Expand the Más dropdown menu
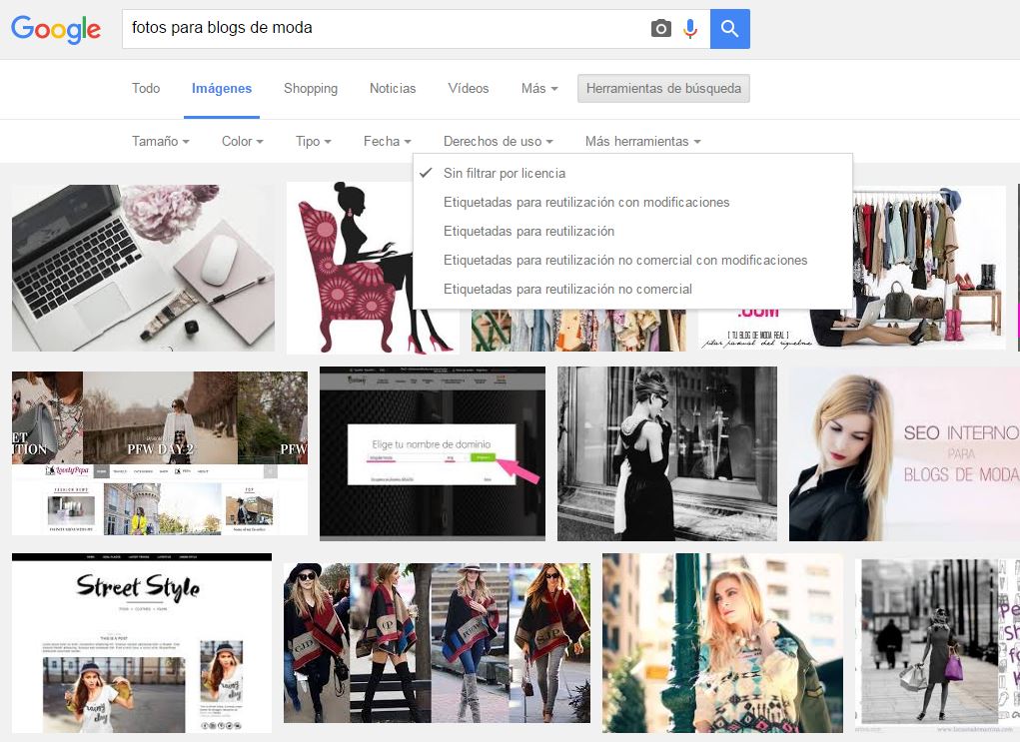Image resolution: width=1020 pixels, height=742 pixels. [x=539, y=89]
